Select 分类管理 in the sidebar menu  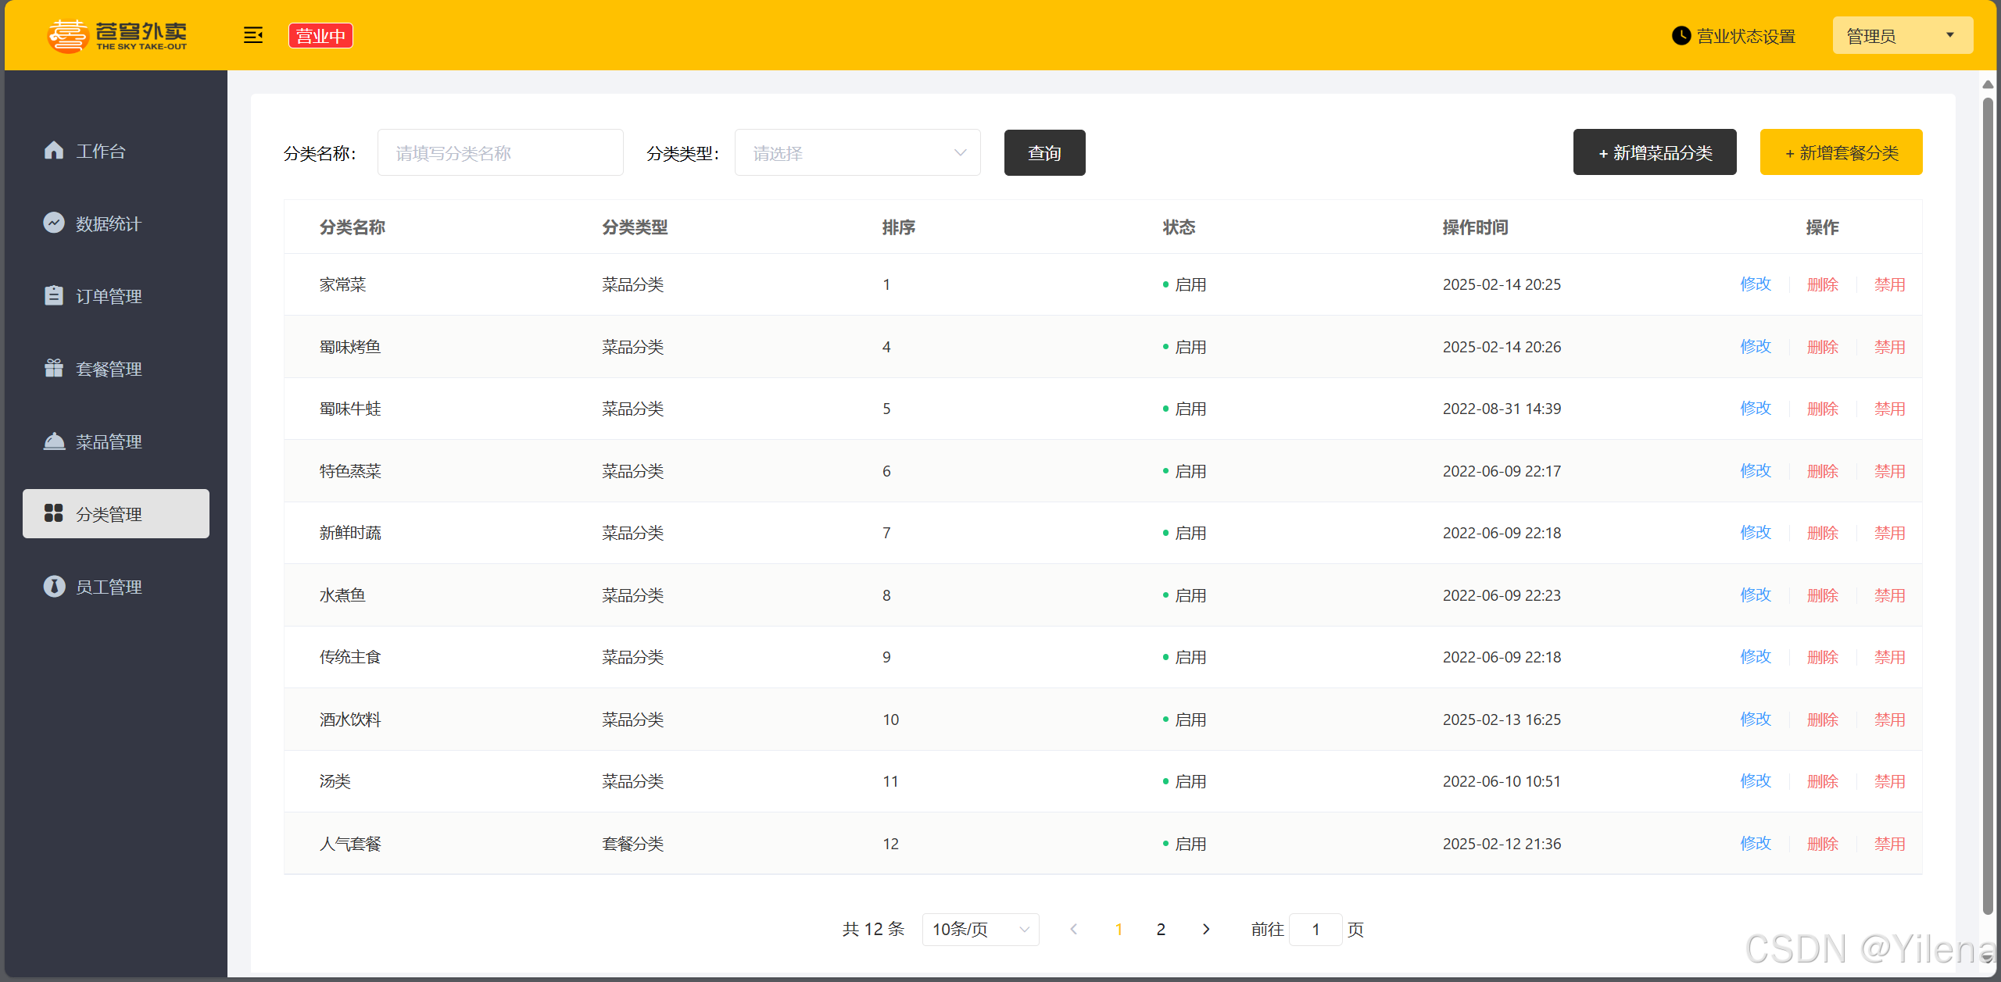tap(116, 514)
